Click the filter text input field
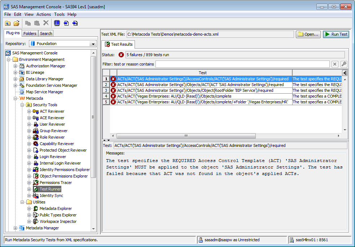355x247 pixels. (x=242, y=64)
